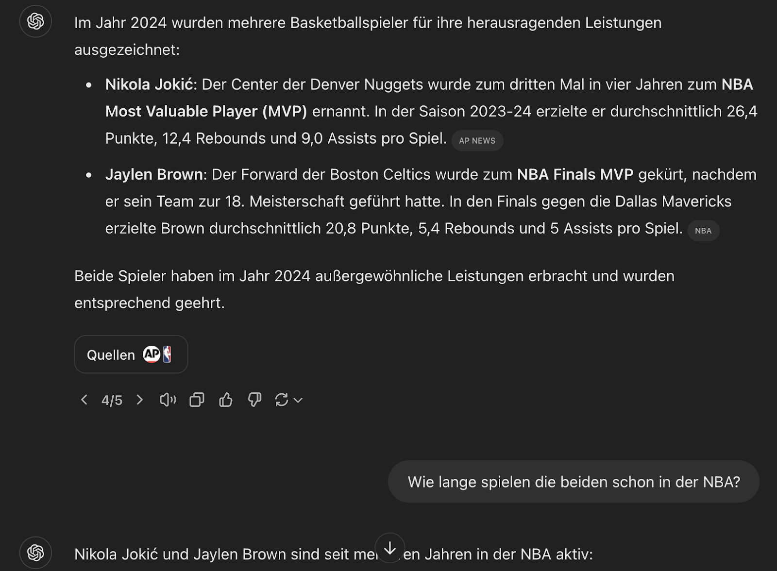This screenshot has height=571, width=777.
Task: Click the 'Beide Spieler haben im Jahr 2024' paragraph
Action: [x=374, y=289]
